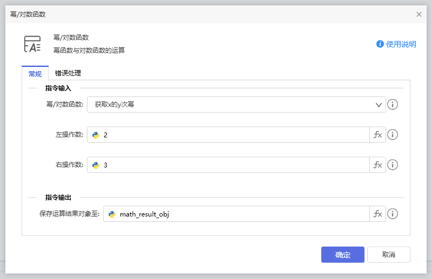Image resolution: width=432 pixels, height=279 pixels.
Task: Click info icon next to 左操作数 row
Action: [393, 135]
